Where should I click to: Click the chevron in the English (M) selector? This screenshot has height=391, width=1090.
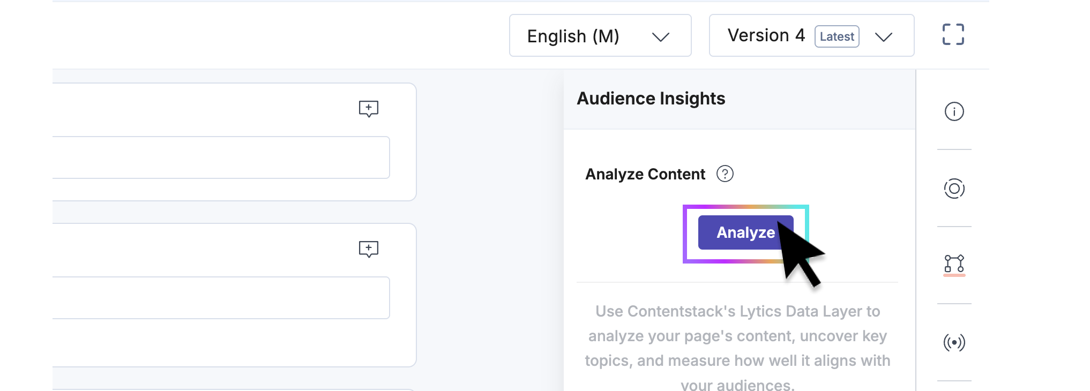tap(660, 36)
